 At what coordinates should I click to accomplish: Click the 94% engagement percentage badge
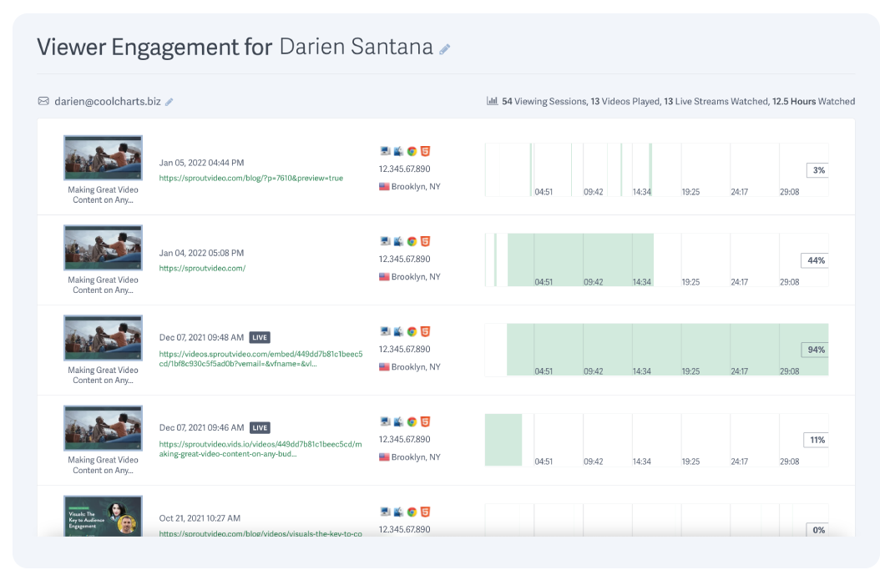click(x=814, y=350)
